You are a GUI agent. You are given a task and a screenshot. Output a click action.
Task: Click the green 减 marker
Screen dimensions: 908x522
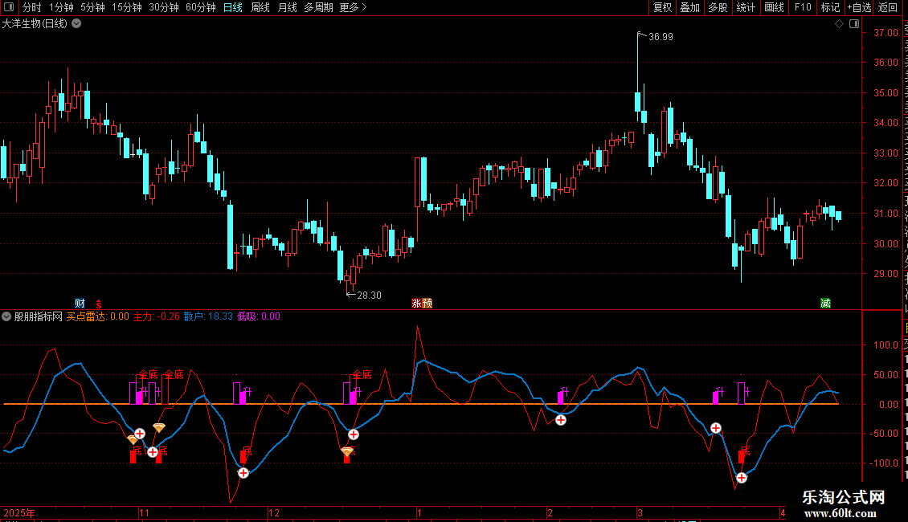(x=826, y=304)
